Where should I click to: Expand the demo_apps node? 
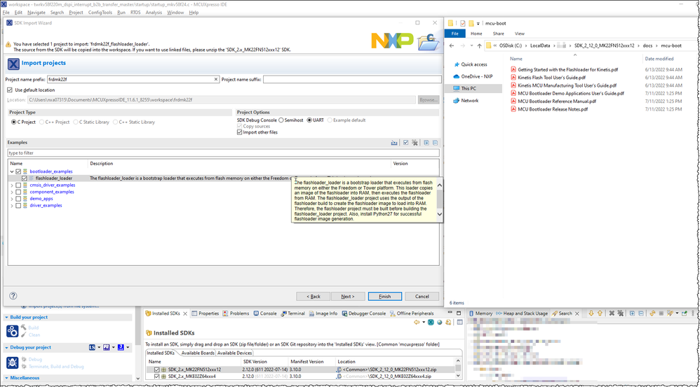pyautogui.click(x=12, y=199)
